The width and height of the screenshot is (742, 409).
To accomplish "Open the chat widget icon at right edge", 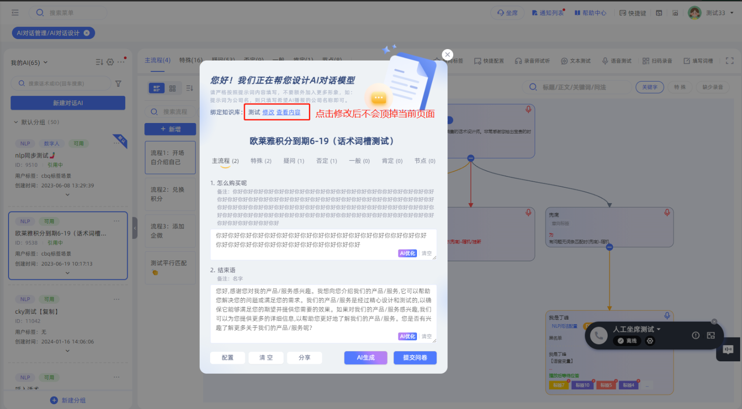I will [x=728, y=349].
